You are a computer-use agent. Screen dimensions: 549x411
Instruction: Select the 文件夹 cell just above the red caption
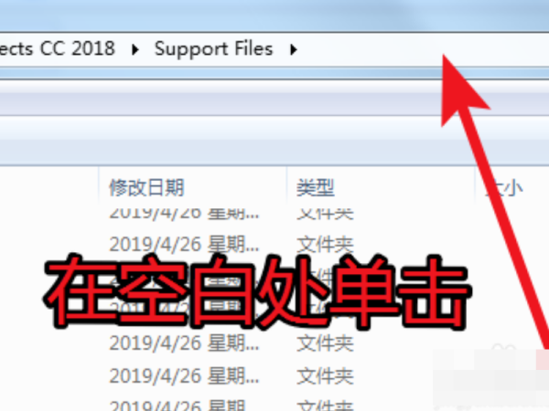(x=325, y=244)
